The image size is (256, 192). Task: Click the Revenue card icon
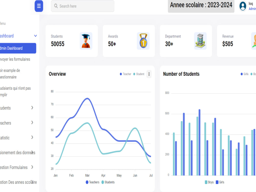tap(254, 41)
